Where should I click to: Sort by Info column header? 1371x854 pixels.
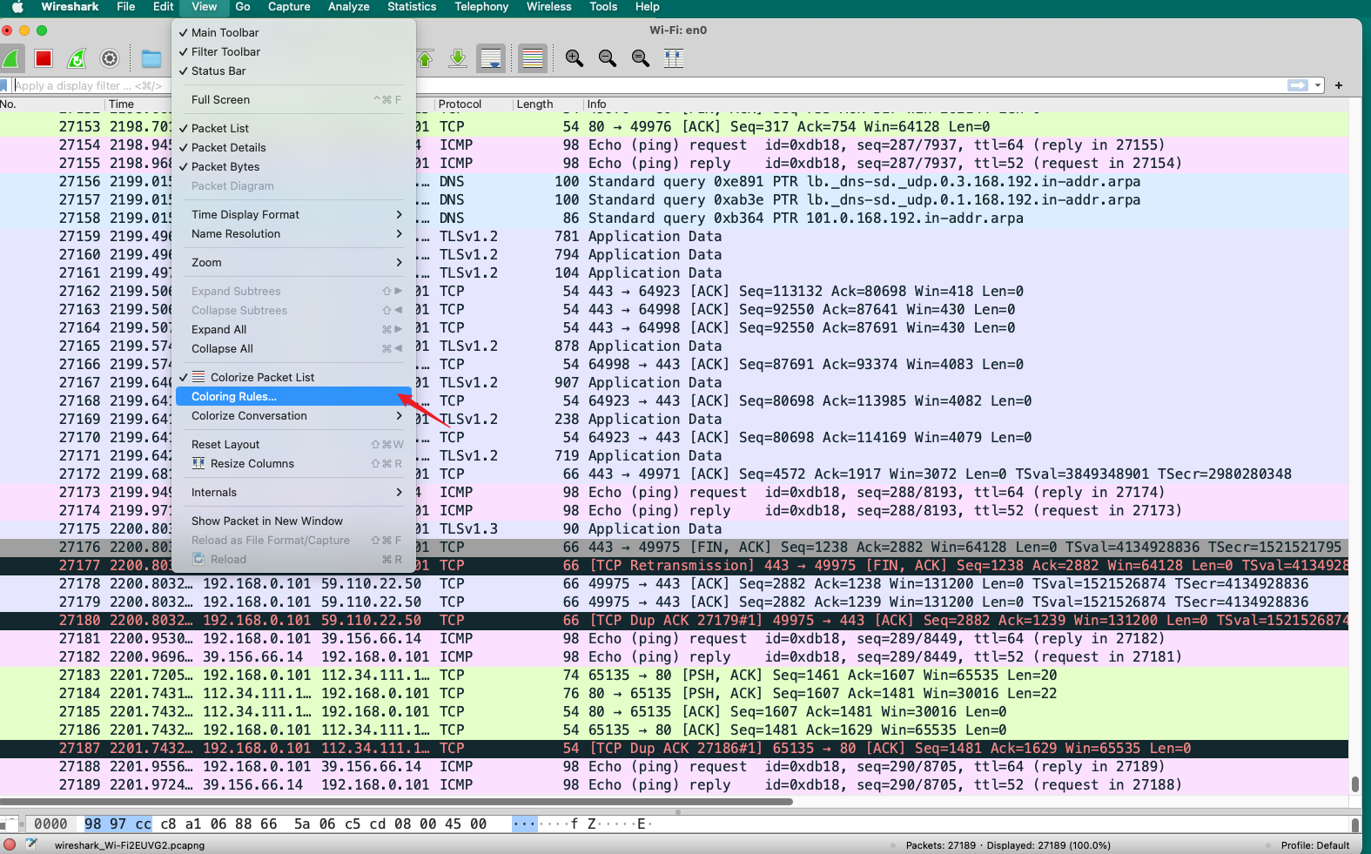pyautogui.click(x=966, y=104)
